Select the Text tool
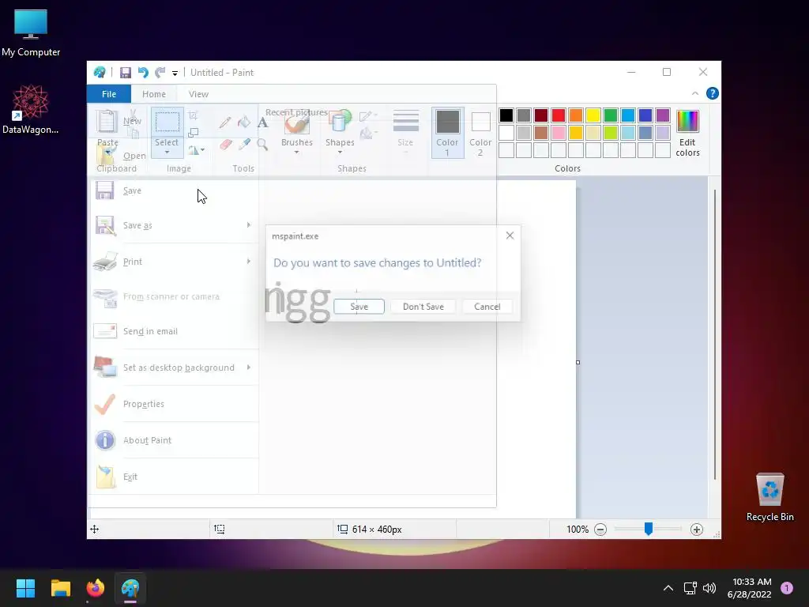The width and height of the screenshot is (809, 607). click(x=262, y=123)
